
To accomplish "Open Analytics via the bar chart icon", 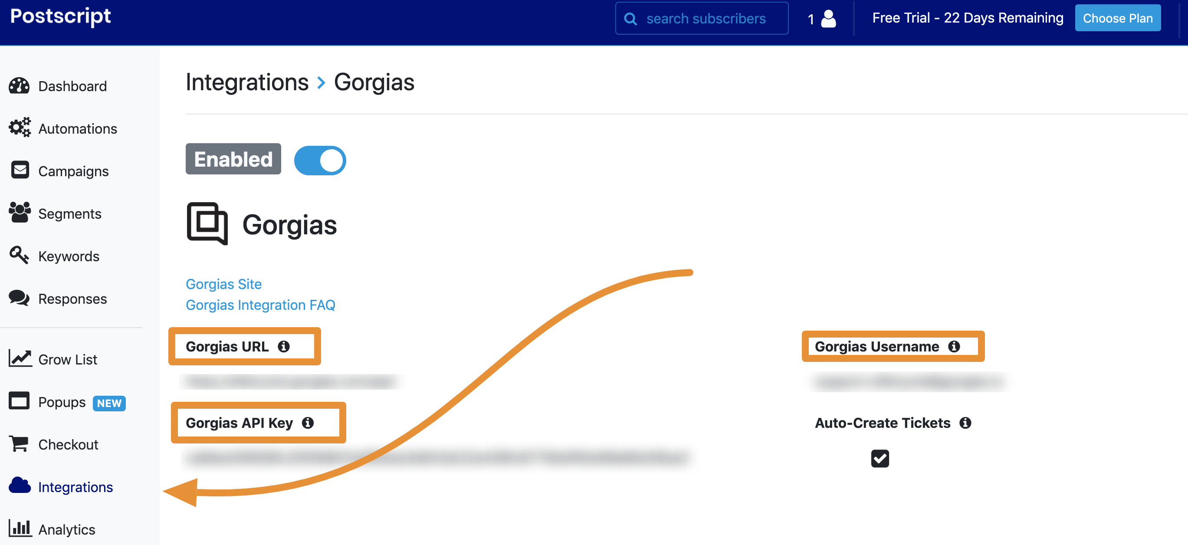I will 20,529.
